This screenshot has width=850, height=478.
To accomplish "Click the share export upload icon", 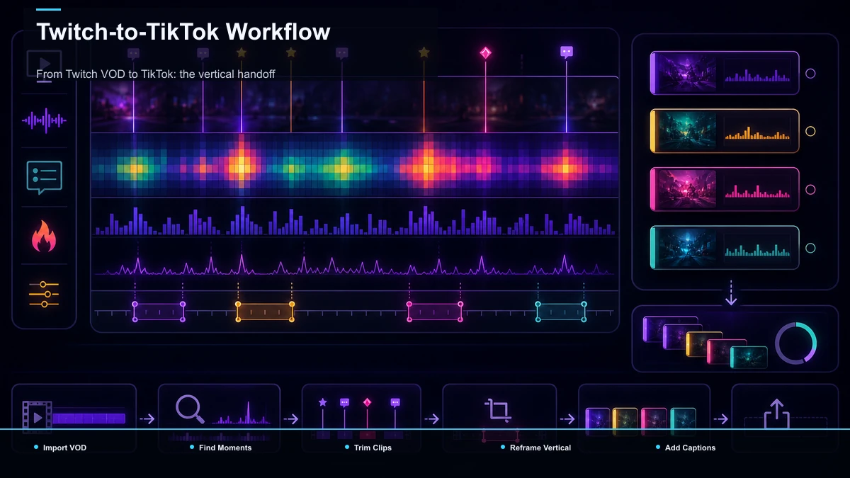I will point(776,414).
